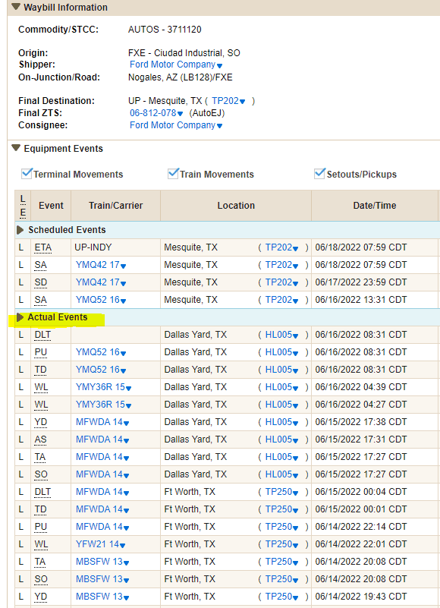The width and height of the screenshot is (440, 608).
Task: Select date 06/15/2022 17:31 CDT cell
Action: [361, 439]
